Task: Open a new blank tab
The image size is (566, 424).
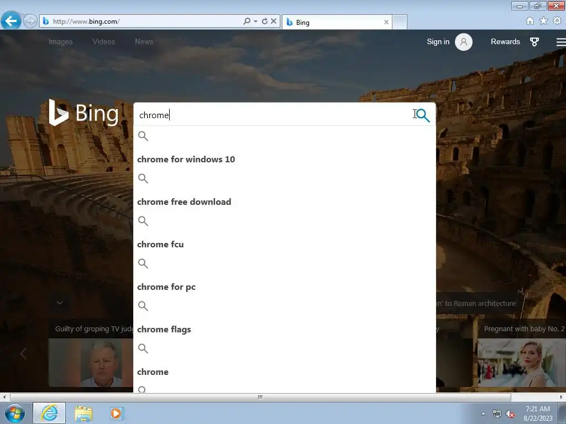Action: 400,22
